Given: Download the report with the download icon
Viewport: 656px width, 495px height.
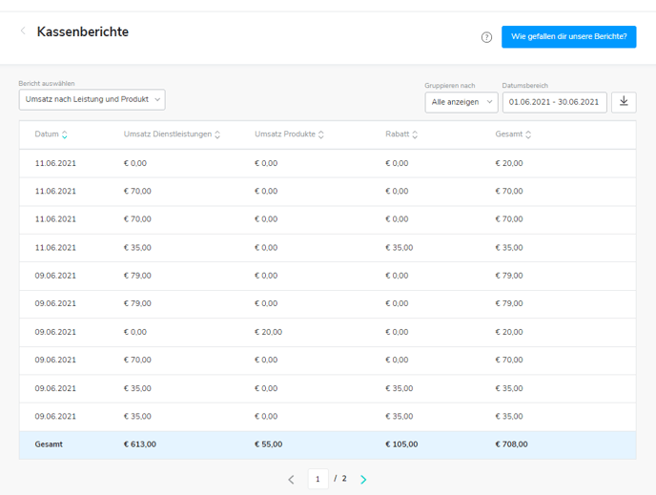Looking at the screenshot, I should tap(624, 101).
